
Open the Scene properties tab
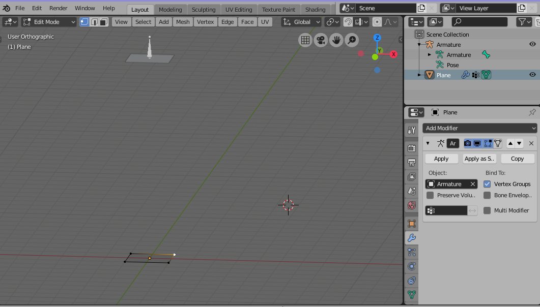coord(412,191)
